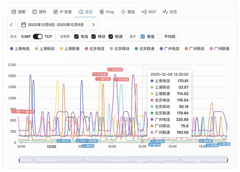
Task: Click left handle of zoom range slider
Action: click(x=19, y=160)
